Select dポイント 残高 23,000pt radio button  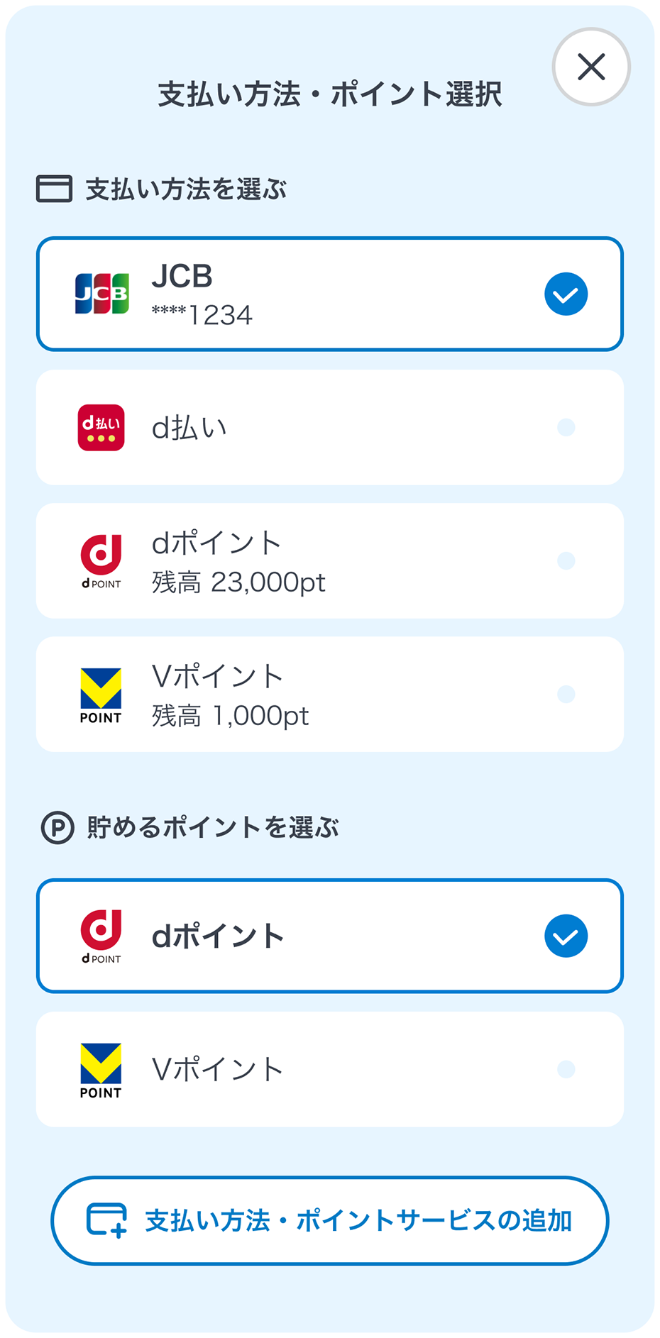(566, 561)
